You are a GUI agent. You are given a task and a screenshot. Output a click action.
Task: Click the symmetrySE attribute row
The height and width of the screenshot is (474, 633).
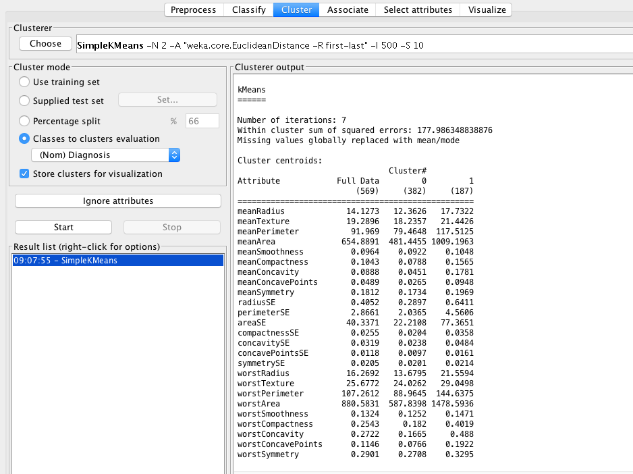pyautogui.click(x=355, y=363)
